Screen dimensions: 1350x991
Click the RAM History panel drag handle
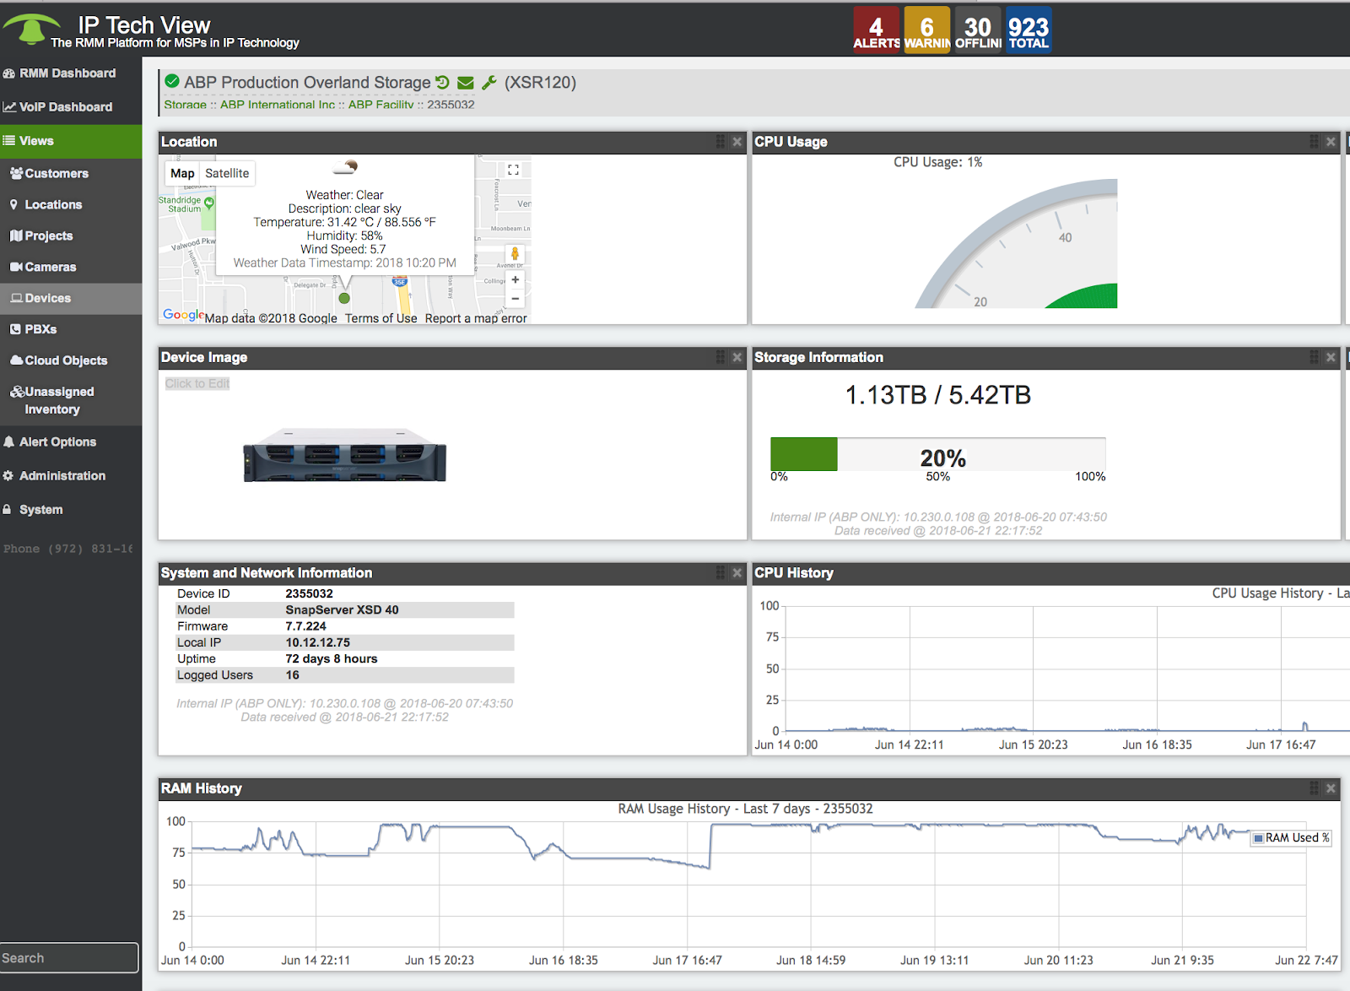tap(1314, 788)
